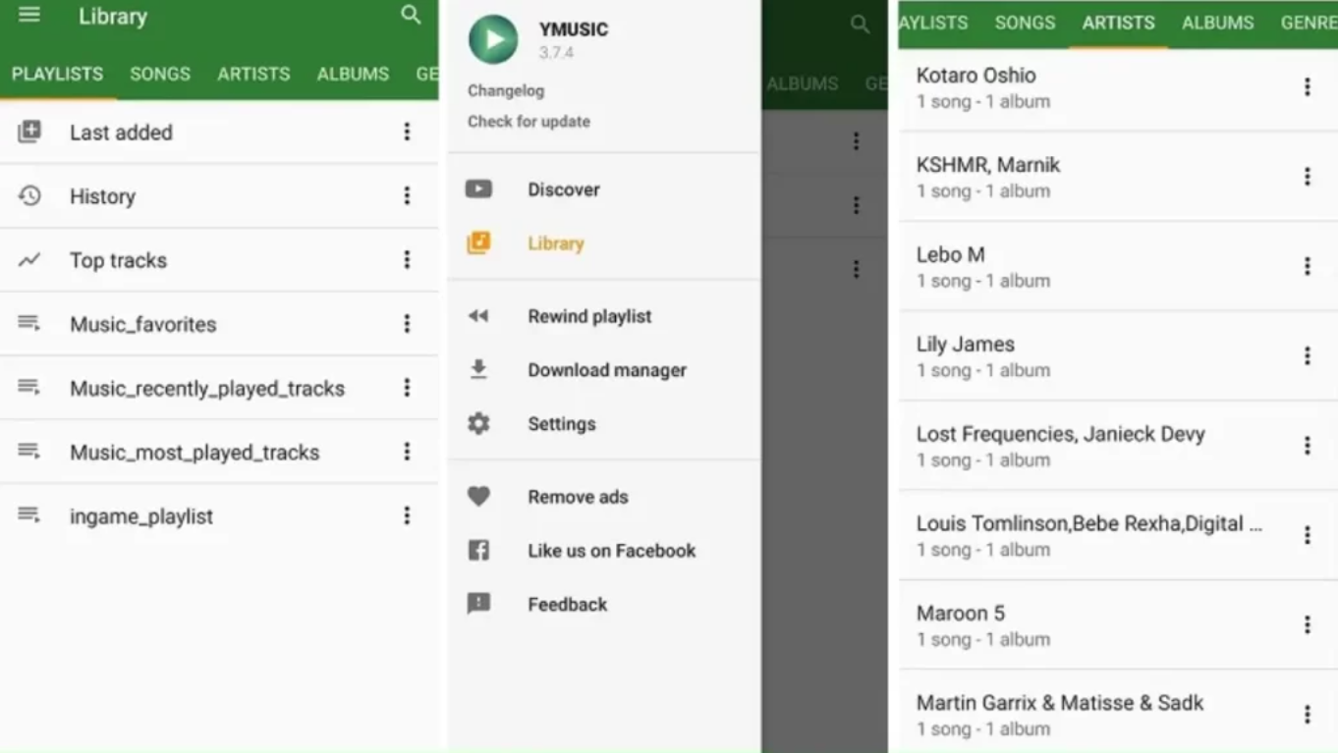1338x753 pixels.
Task: Click Remove ads label
Action: pos(578,497)
